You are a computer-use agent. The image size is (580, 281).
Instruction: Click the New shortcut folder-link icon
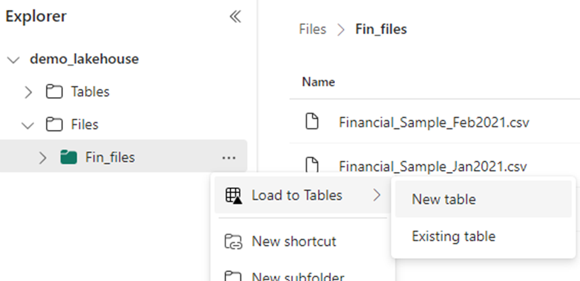coord(233,242)
